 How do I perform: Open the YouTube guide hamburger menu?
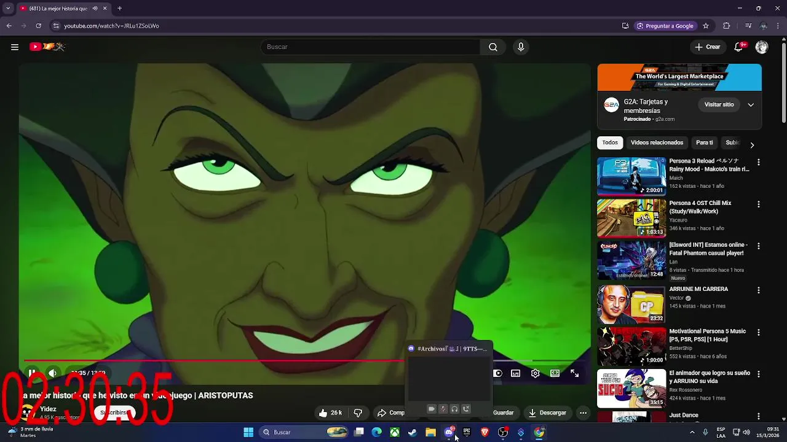tap(15, 47)
